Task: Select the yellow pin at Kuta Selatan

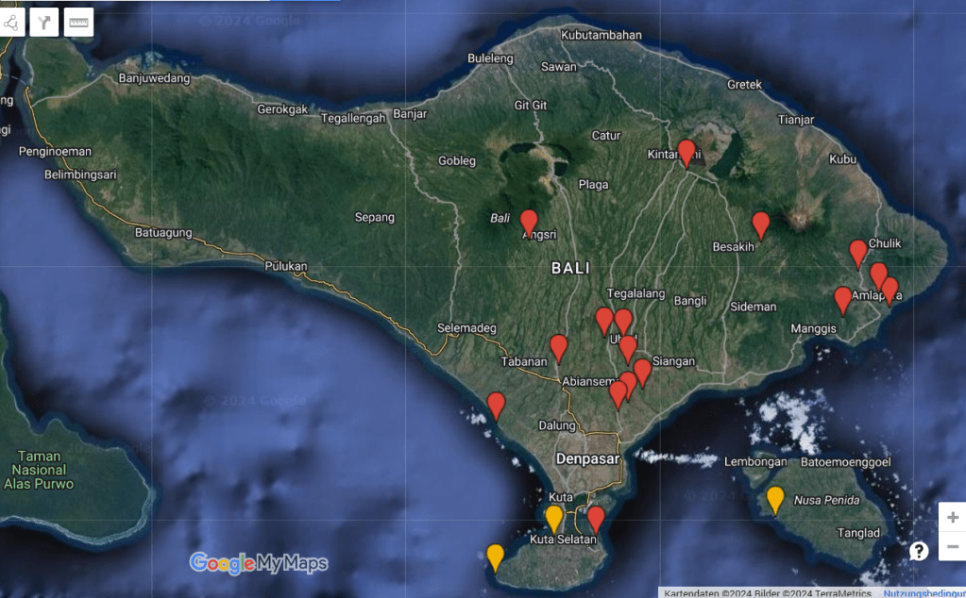Action: 554,518
